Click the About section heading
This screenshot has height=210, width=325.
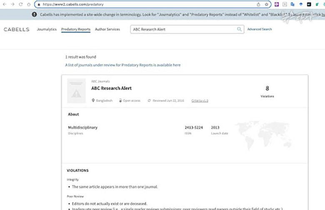tap(73, 114)
